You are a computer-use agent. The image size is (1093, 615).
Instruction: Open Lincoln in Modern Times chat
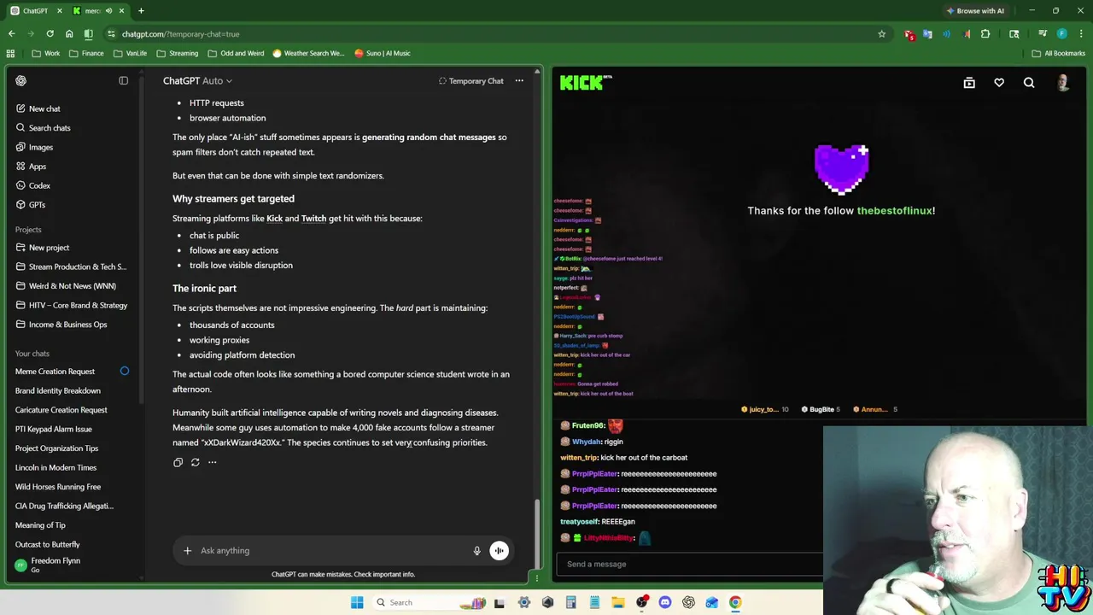click(x=56, y=467)
